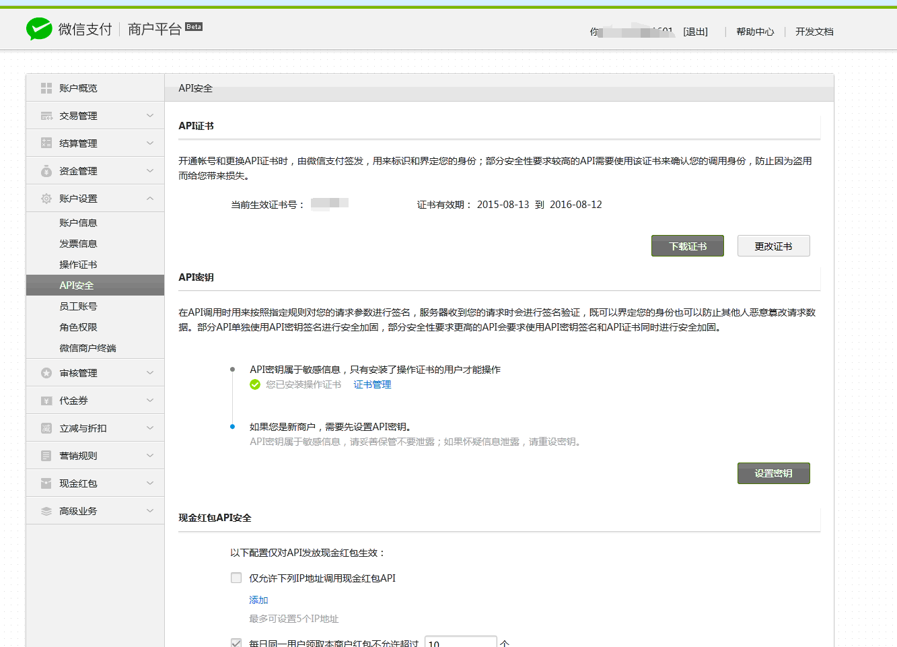Click the 更改证书 button

point(774,246)
